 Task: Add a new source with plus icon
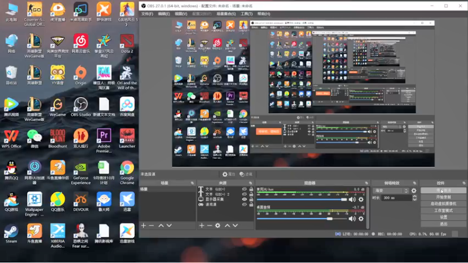202,226
